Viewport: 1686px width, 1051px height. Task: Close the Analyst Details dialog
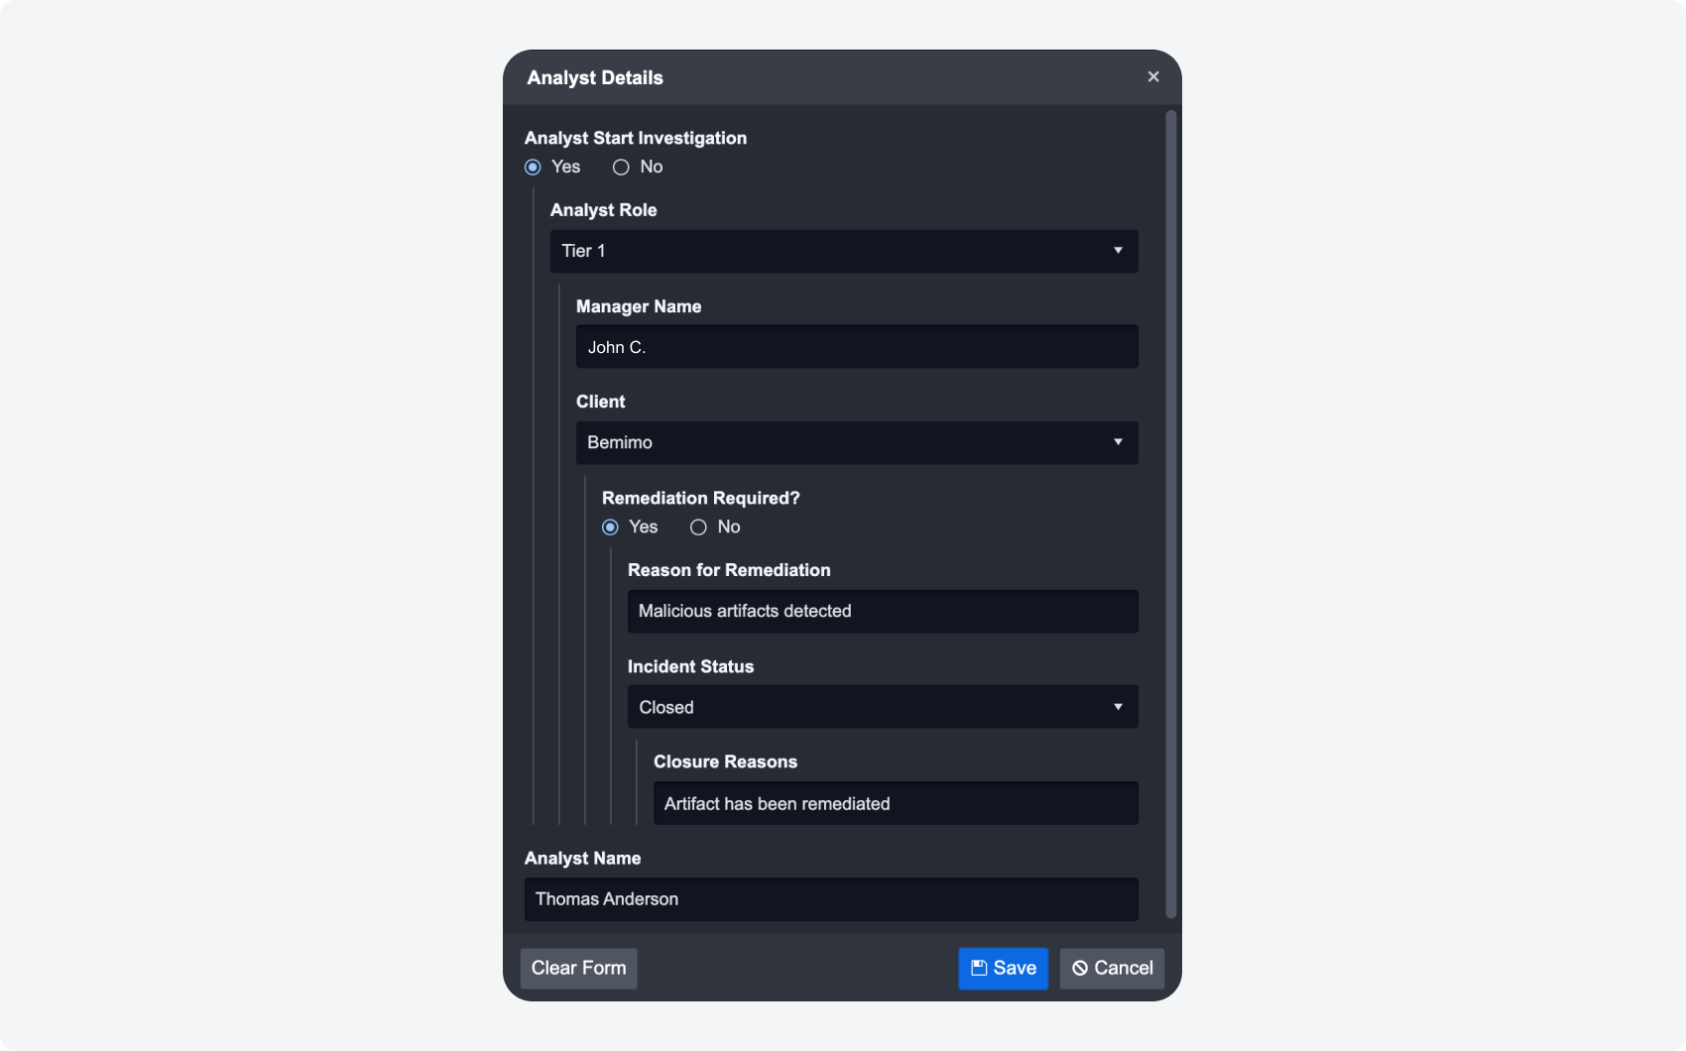point(1153,76)
